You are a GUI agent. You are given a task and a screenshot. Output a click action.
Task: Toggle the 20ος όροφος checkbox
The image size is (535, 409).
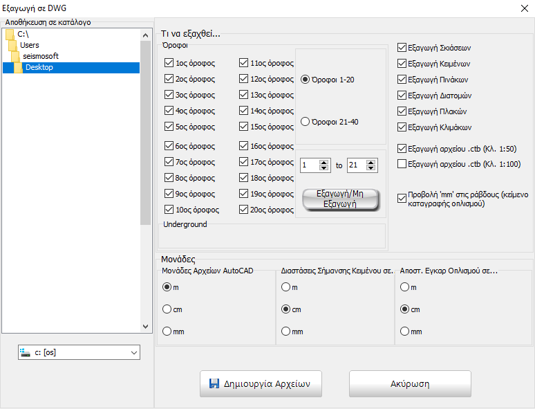tap(244, 210)
